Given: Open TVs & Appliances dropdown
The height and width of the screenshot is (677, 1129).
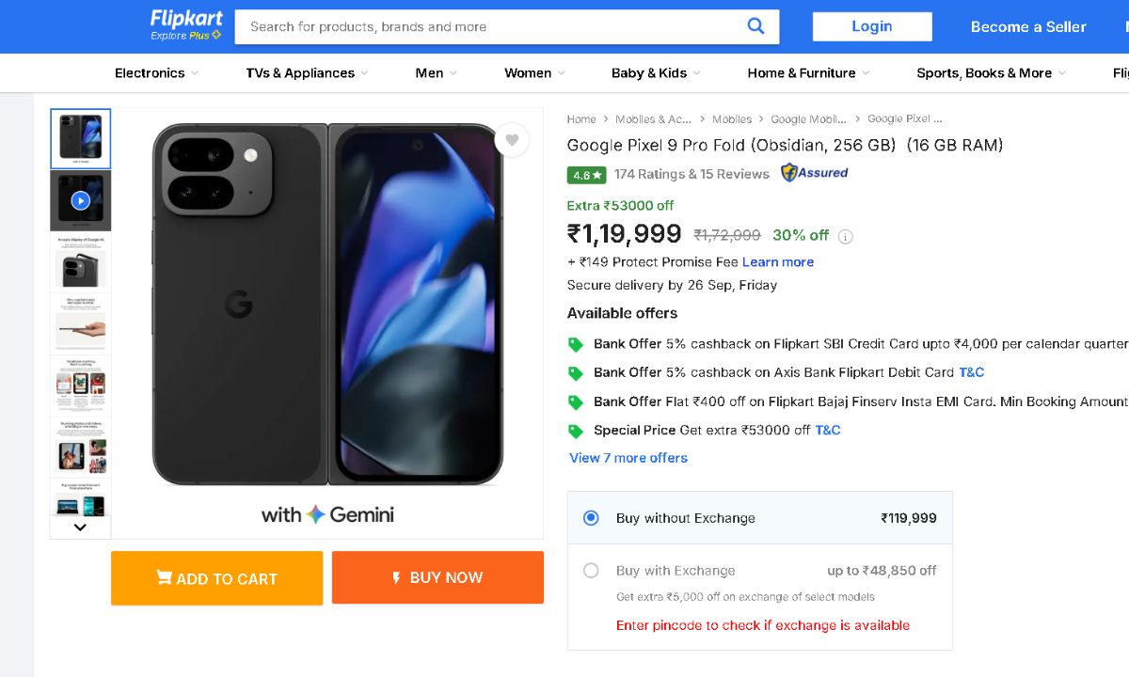Looking at the screenshot, I should coord(307,73).
